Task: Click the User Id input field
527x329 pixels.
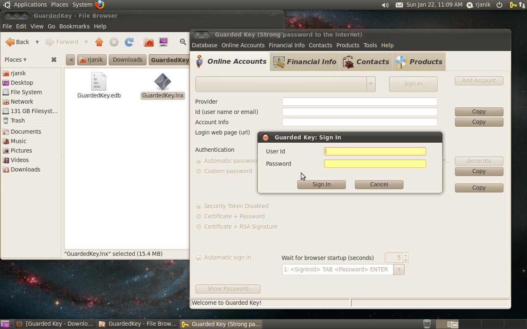Action: [375, 151]
